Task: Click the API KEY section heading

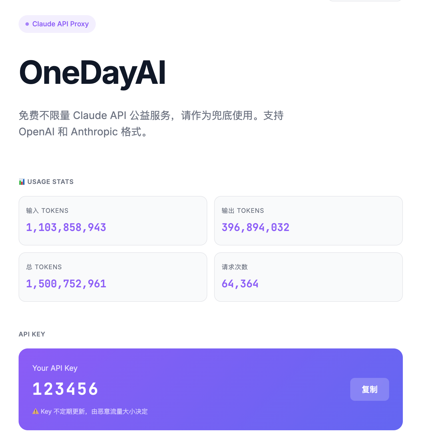Action: click(32, 334)
